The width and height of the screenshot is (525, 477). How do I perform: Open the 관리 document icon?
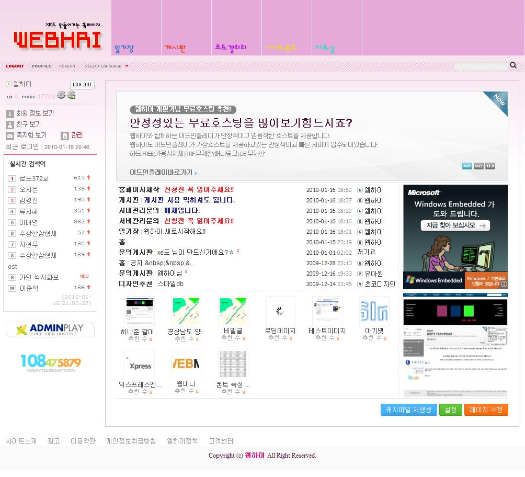(x=65, y=137)
